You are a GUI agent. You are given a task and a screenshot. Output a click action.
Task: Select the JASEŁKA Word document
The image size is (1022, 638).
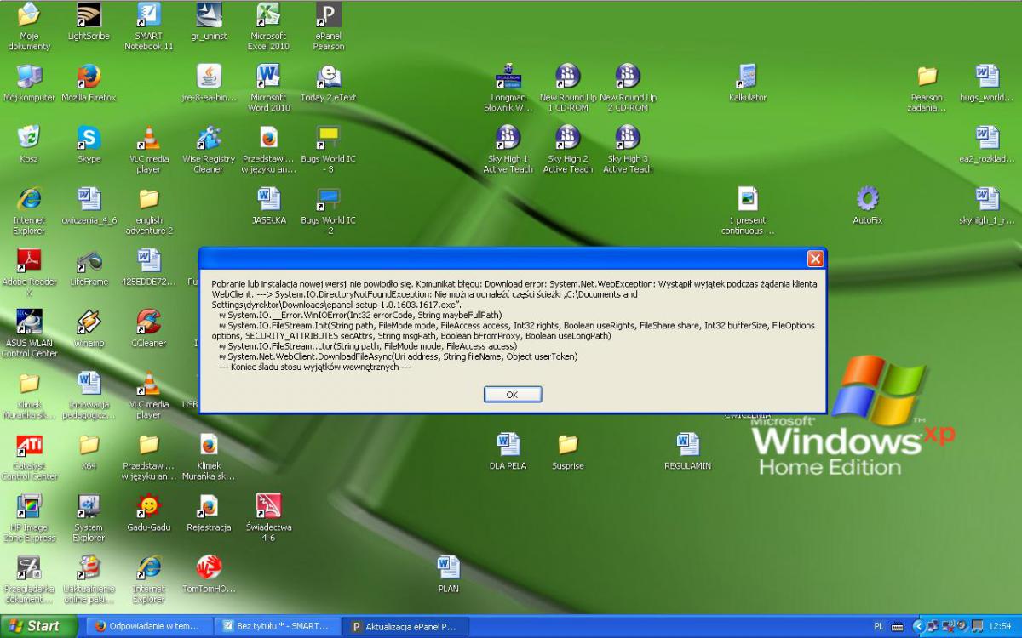pyautogui.click(x=269, y=206)
